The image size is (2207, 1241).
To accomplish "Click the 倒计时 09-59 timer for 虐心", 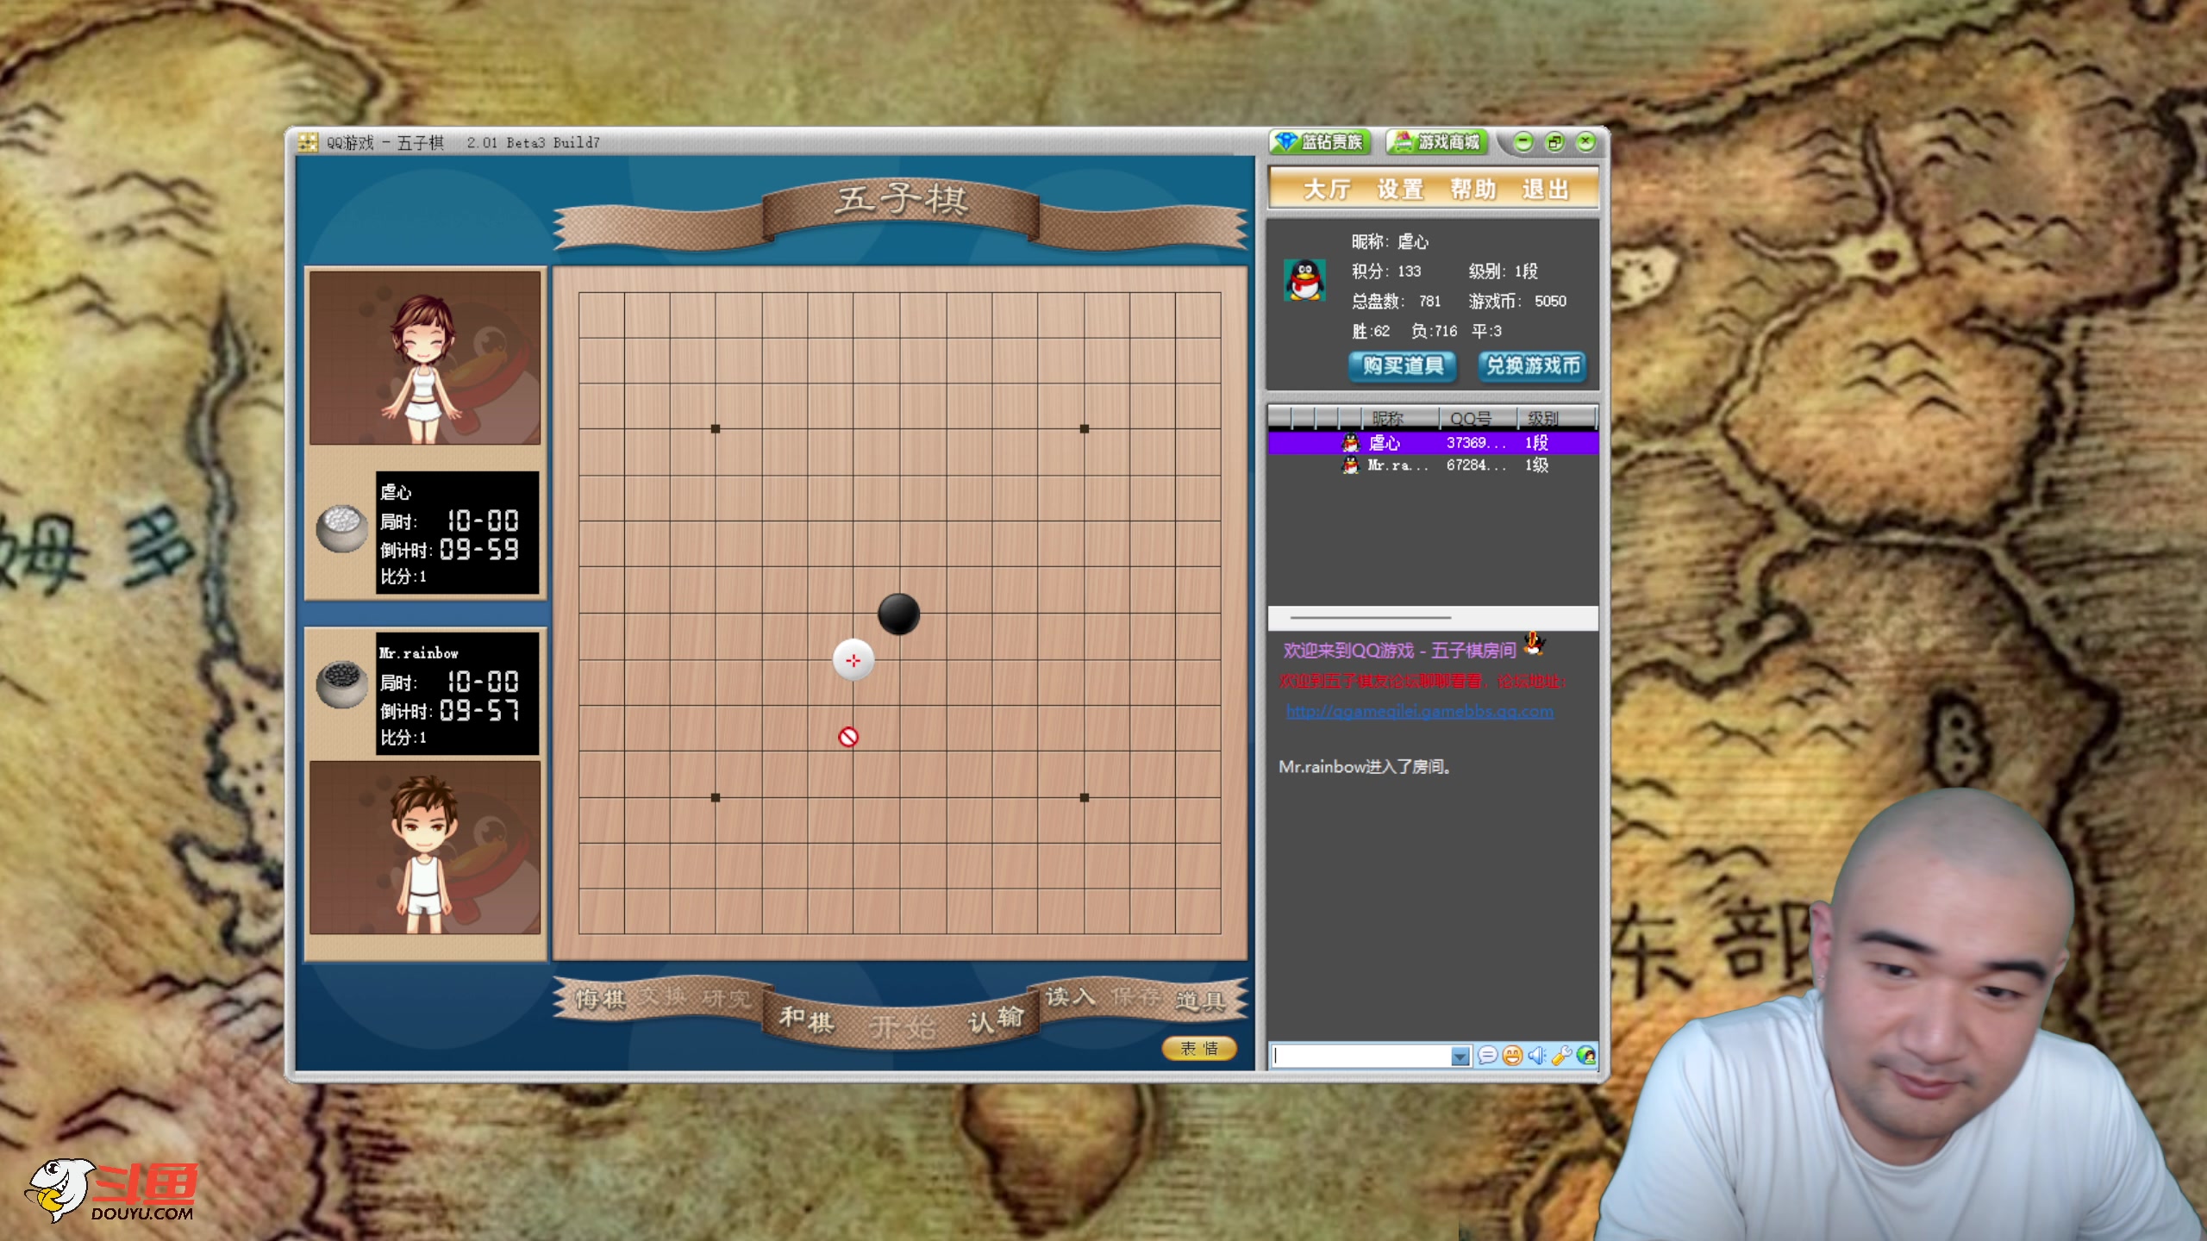I will click(449, 550).
